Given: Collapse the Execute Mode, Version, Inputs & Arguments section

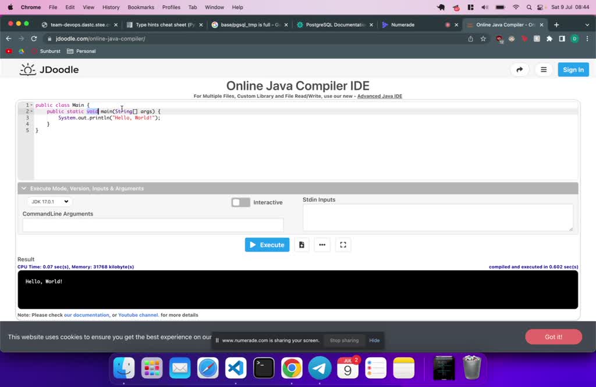Looking at the screenshot, I should tap(24, 188).
